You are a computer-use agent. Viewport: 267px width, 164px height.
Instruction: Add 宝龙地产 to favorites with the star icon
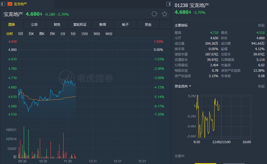(x=165, y=14)
